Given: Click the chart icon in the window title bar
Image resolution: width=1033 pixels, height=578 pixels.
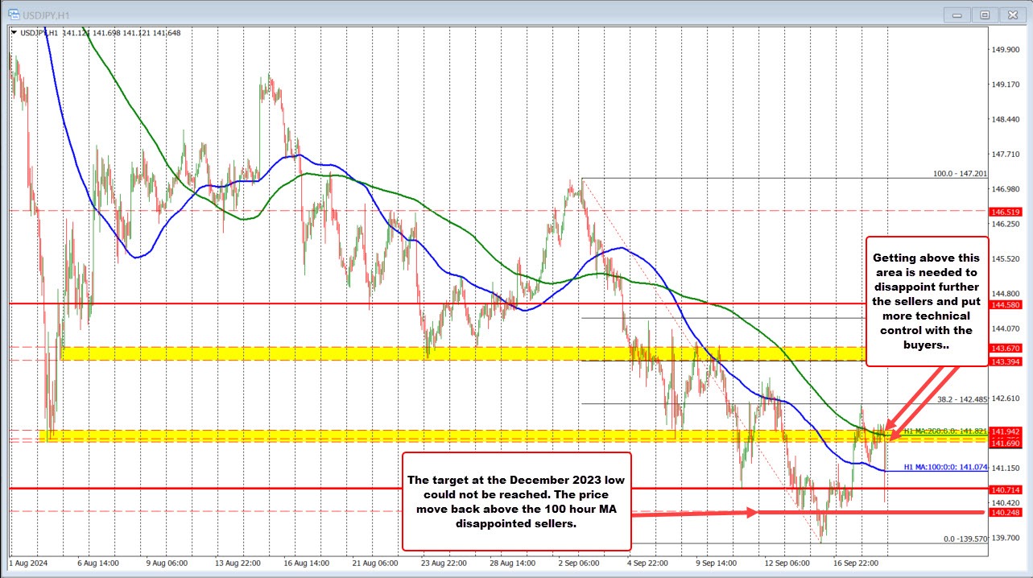Looking at the screenshot, I should click(x=15, y=14).
